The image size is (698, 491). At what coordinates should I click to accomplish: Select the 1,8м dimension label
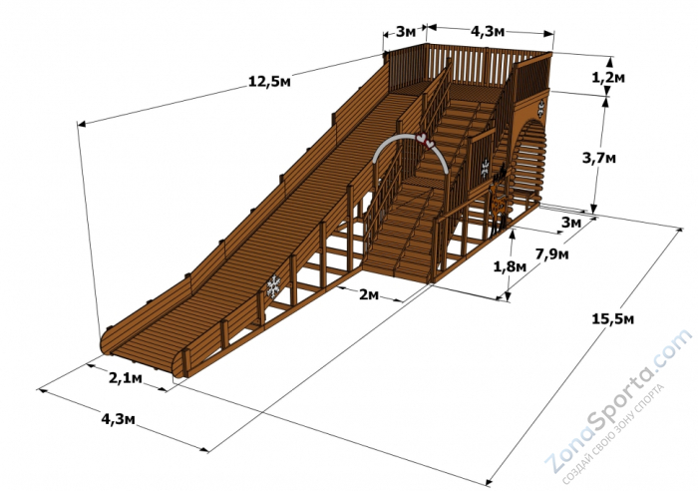coord(484,266)
